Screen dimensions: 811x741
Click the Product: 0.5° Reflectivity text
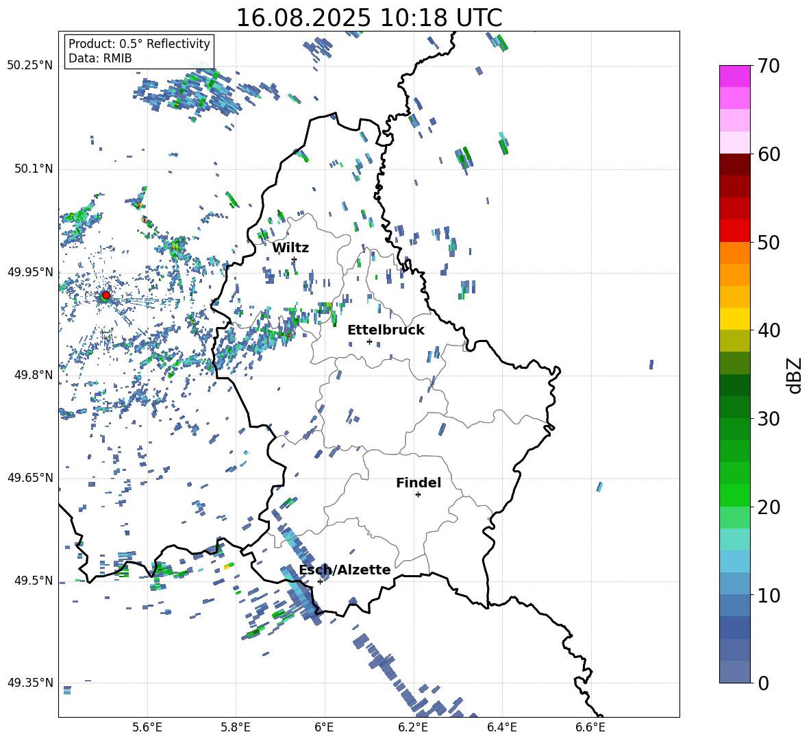tap(139, 44)
